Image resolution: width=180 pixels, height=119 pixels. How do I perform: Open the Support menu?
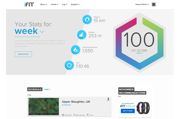pos(75,4)
